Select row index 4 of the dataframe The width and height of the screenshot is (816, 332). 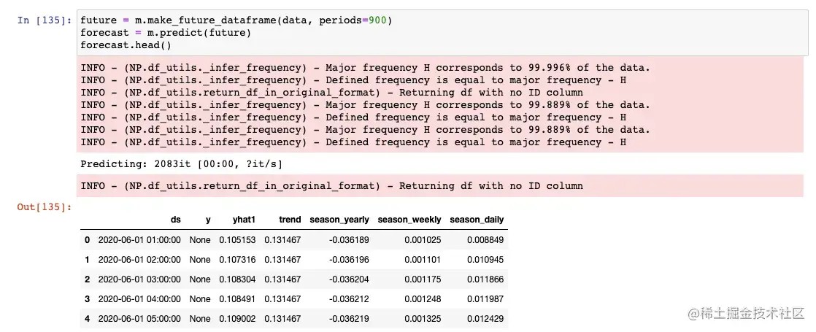(87, 319)
